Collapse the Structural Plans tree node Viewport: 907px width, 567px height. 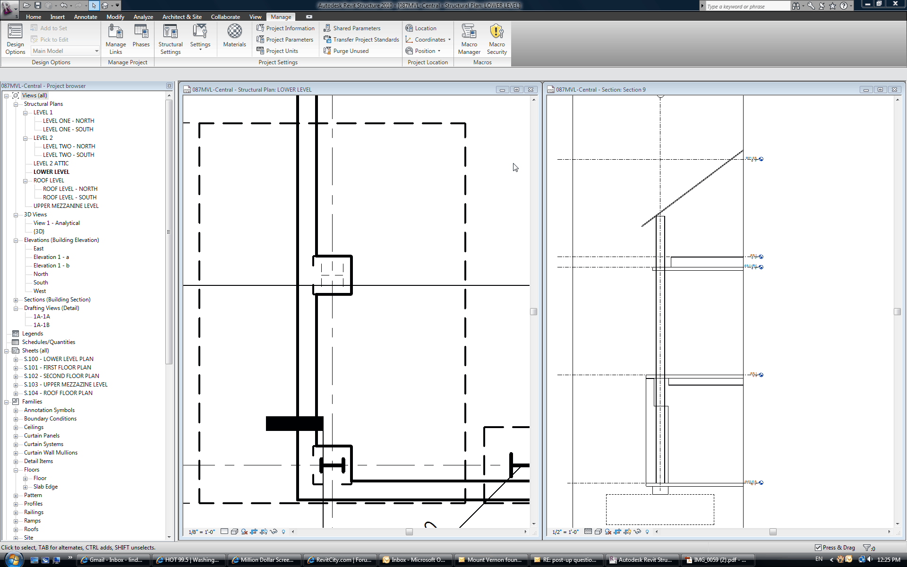pyautogui.click(x=16, y=104)
